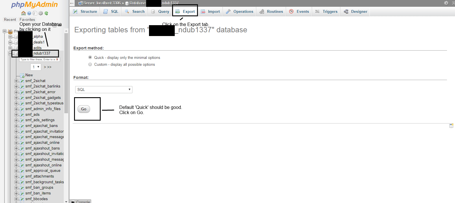Open the Designer tab
This screenshot has width=455, height=203.
(x=355, y=11)
